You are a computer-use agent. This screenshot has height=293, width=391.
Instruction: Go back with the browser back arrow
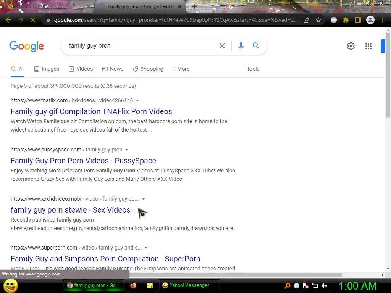[x=8, y=20]
